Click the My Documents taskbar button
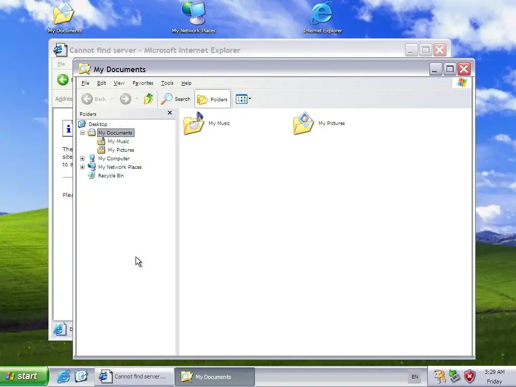 click(215, 376)
